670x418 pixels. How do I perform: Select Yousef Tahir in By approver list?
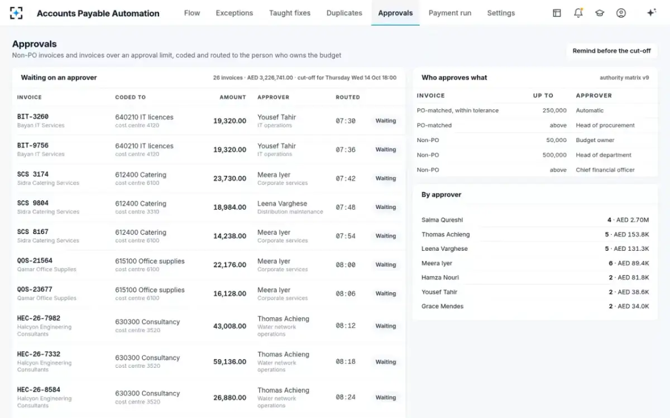pos(535,292)
